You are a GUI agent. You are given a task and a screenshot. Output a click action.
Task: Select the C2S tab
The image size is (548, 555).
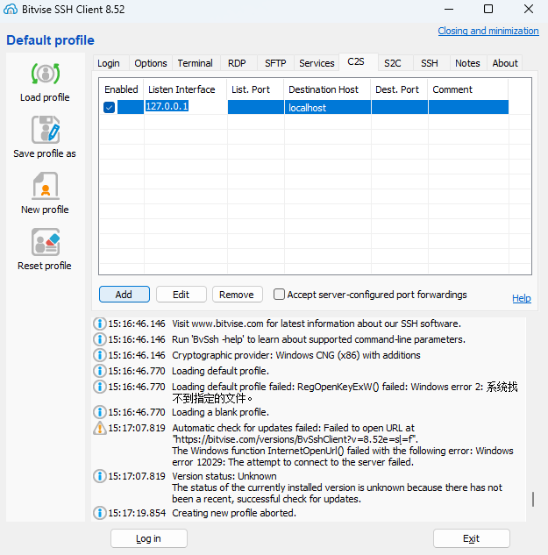356,62
